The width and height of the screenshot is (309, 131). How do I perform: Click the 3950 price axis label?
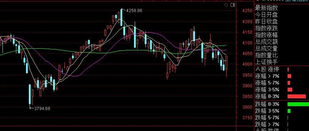coord(248,75)
